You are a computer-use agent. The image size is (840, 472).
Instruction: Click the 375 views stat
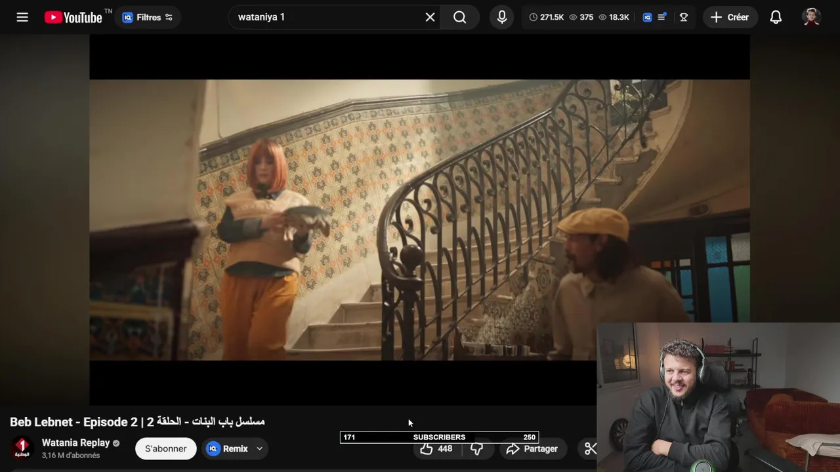click(x=581, y=17)
